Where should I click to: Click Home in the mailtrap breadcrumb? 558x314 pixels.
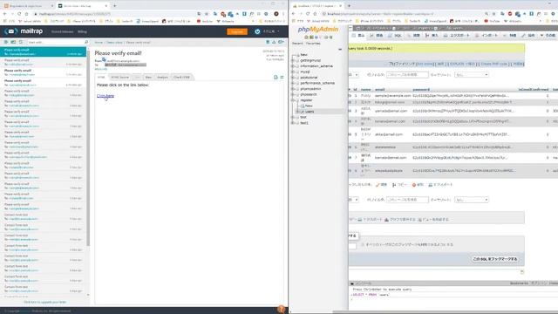tap(99, 43)
